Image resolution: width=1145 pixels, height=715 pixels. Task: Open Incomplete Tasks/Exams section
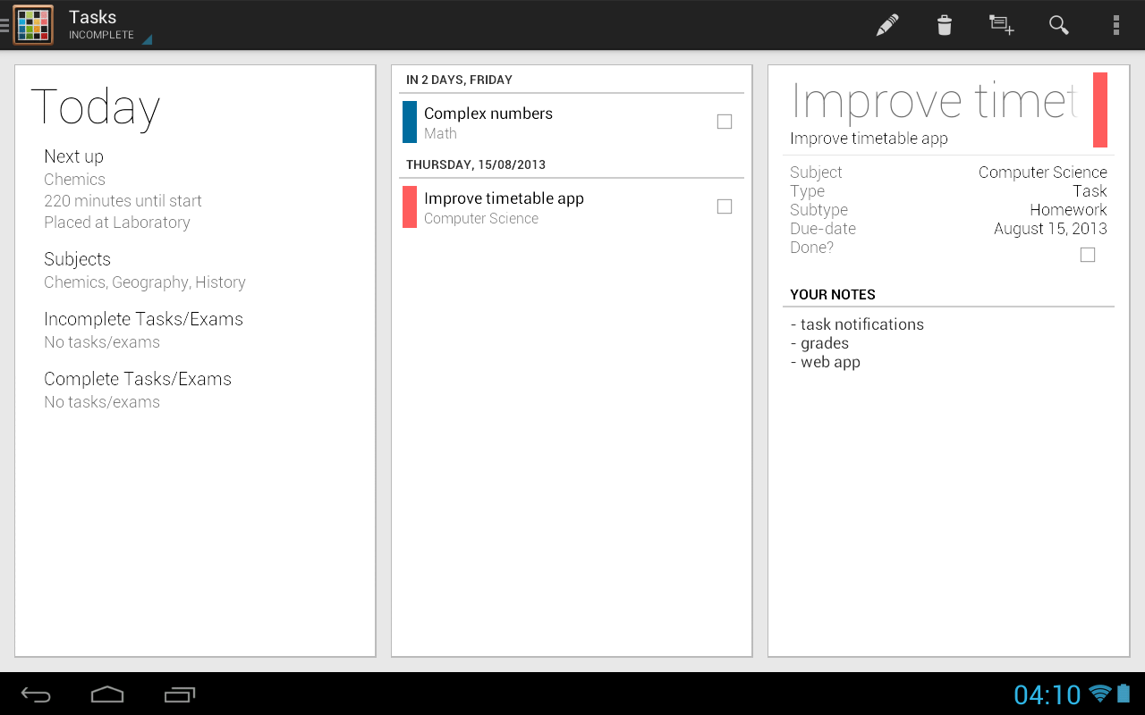point(143,330)
